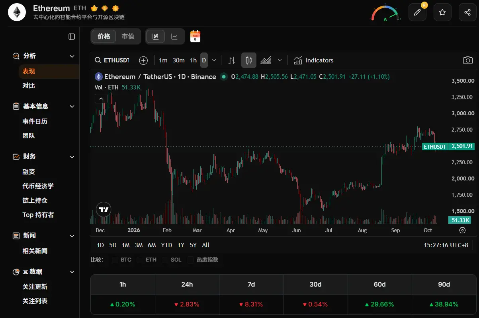Screen dimensions: 479x318
Task: Click the news section icon
Action: click(x=16, y=236)
